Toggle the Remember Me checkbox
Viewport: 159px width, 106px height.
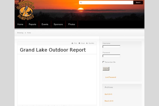[103, 62]
